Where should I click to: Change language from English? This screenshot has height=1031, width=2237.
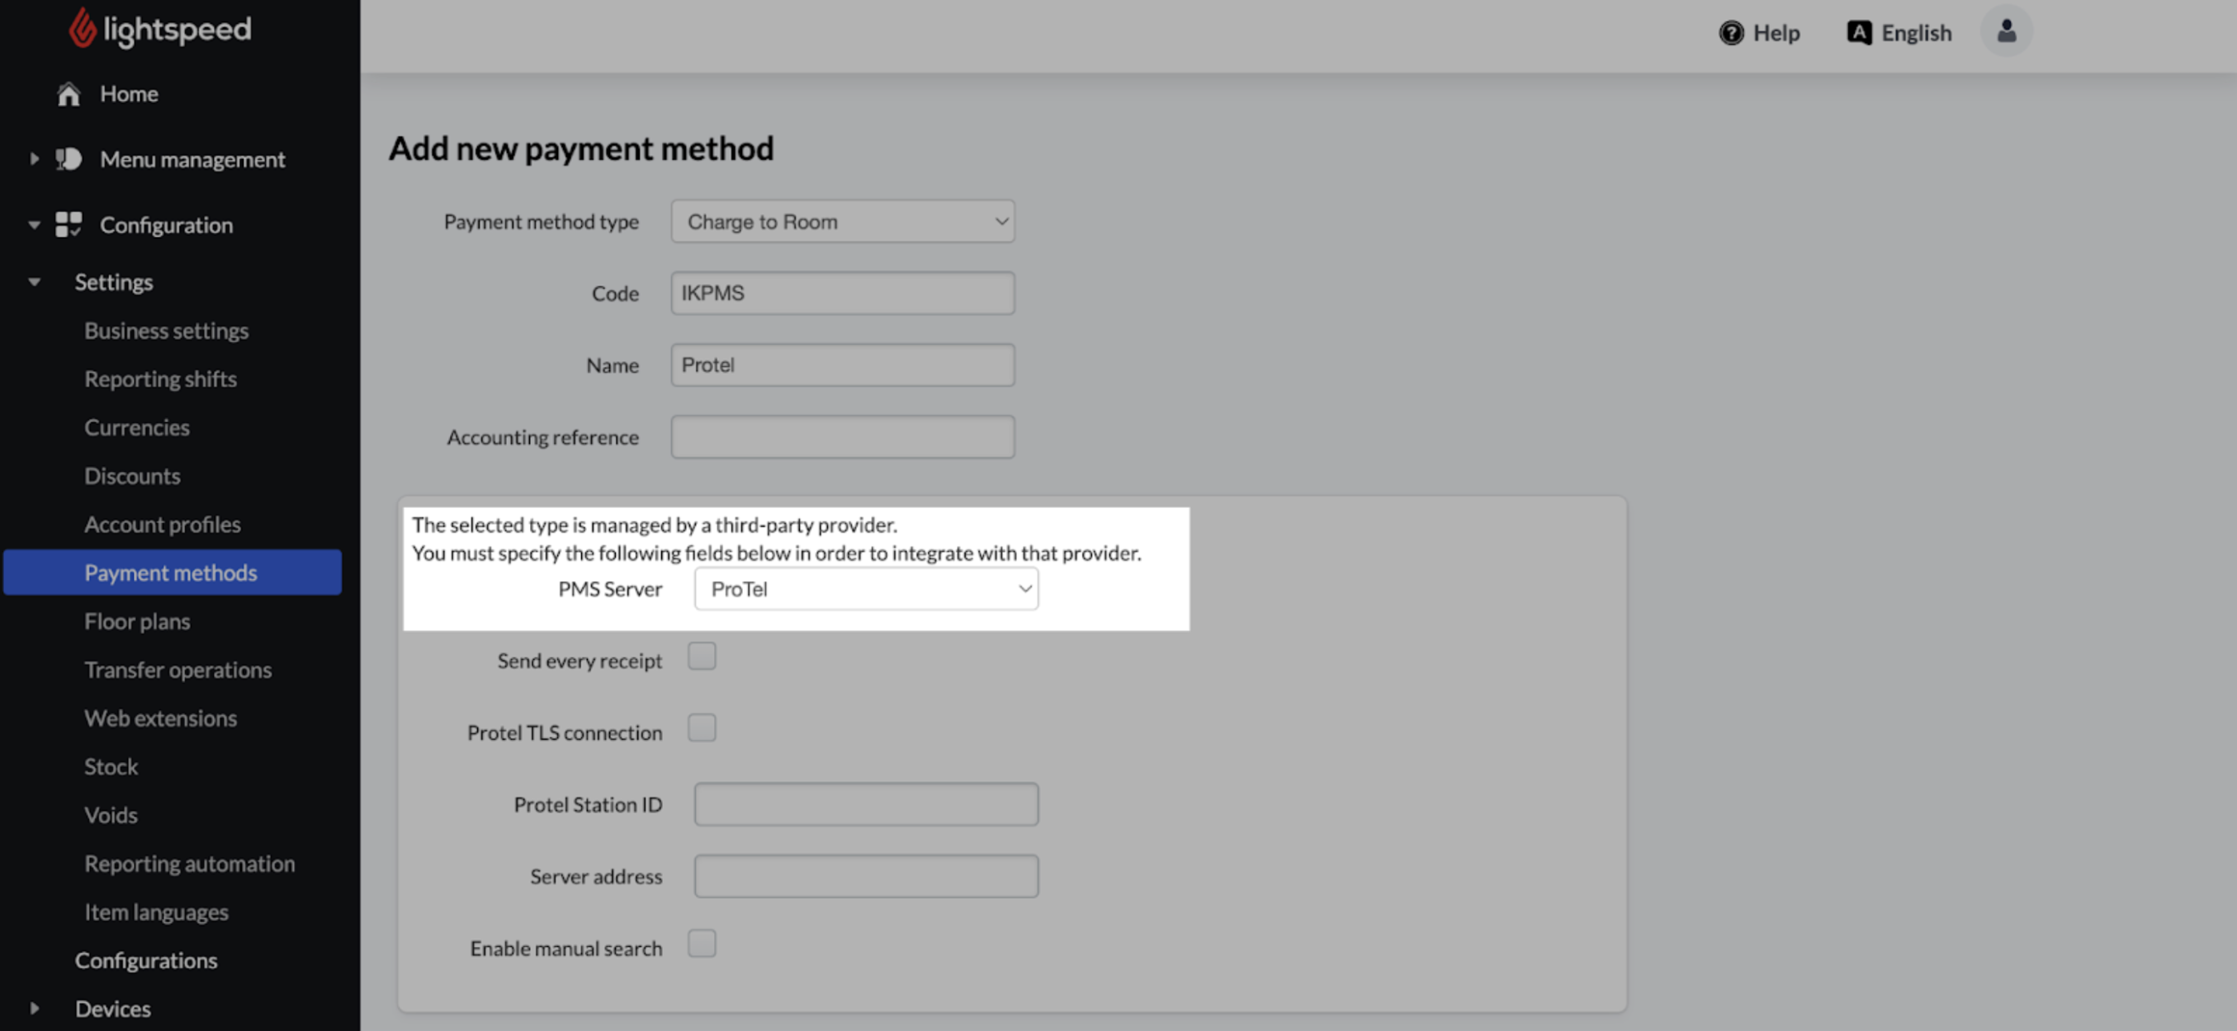[1916, 33]
